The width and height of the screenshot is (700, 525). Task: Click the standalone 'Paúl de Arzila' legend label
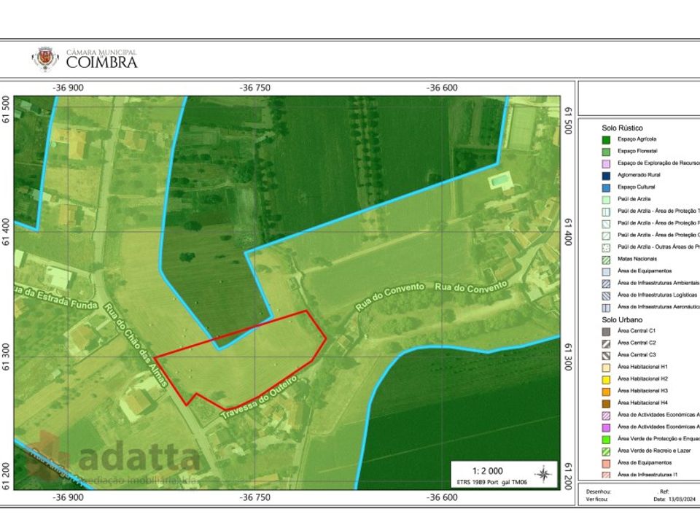pyautogui.click(x=634, y=199)
